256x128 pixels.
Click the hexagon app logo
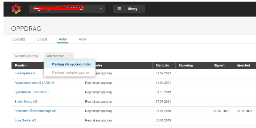[16, 9]
